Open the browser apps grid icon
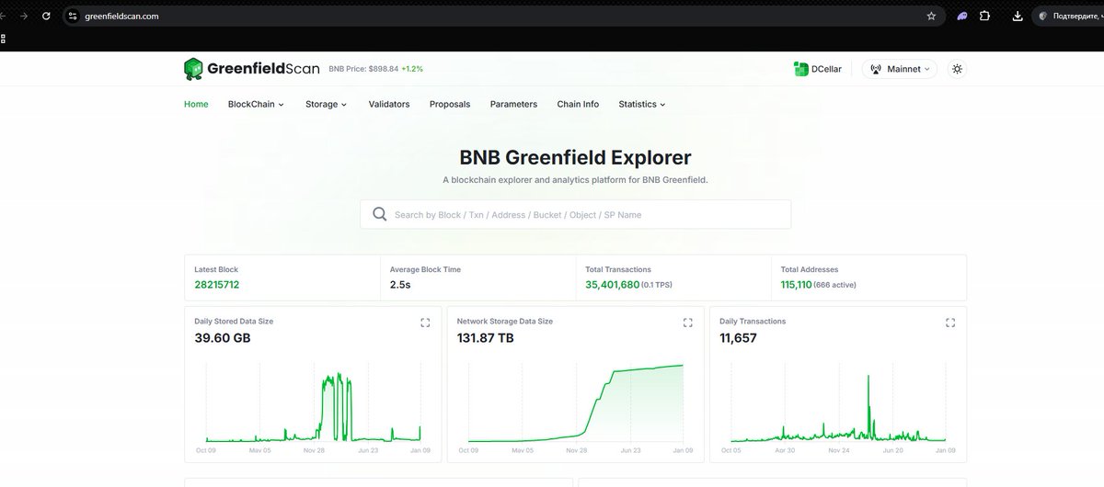The height and width of the screenshot is (487, 1104). 3,39
